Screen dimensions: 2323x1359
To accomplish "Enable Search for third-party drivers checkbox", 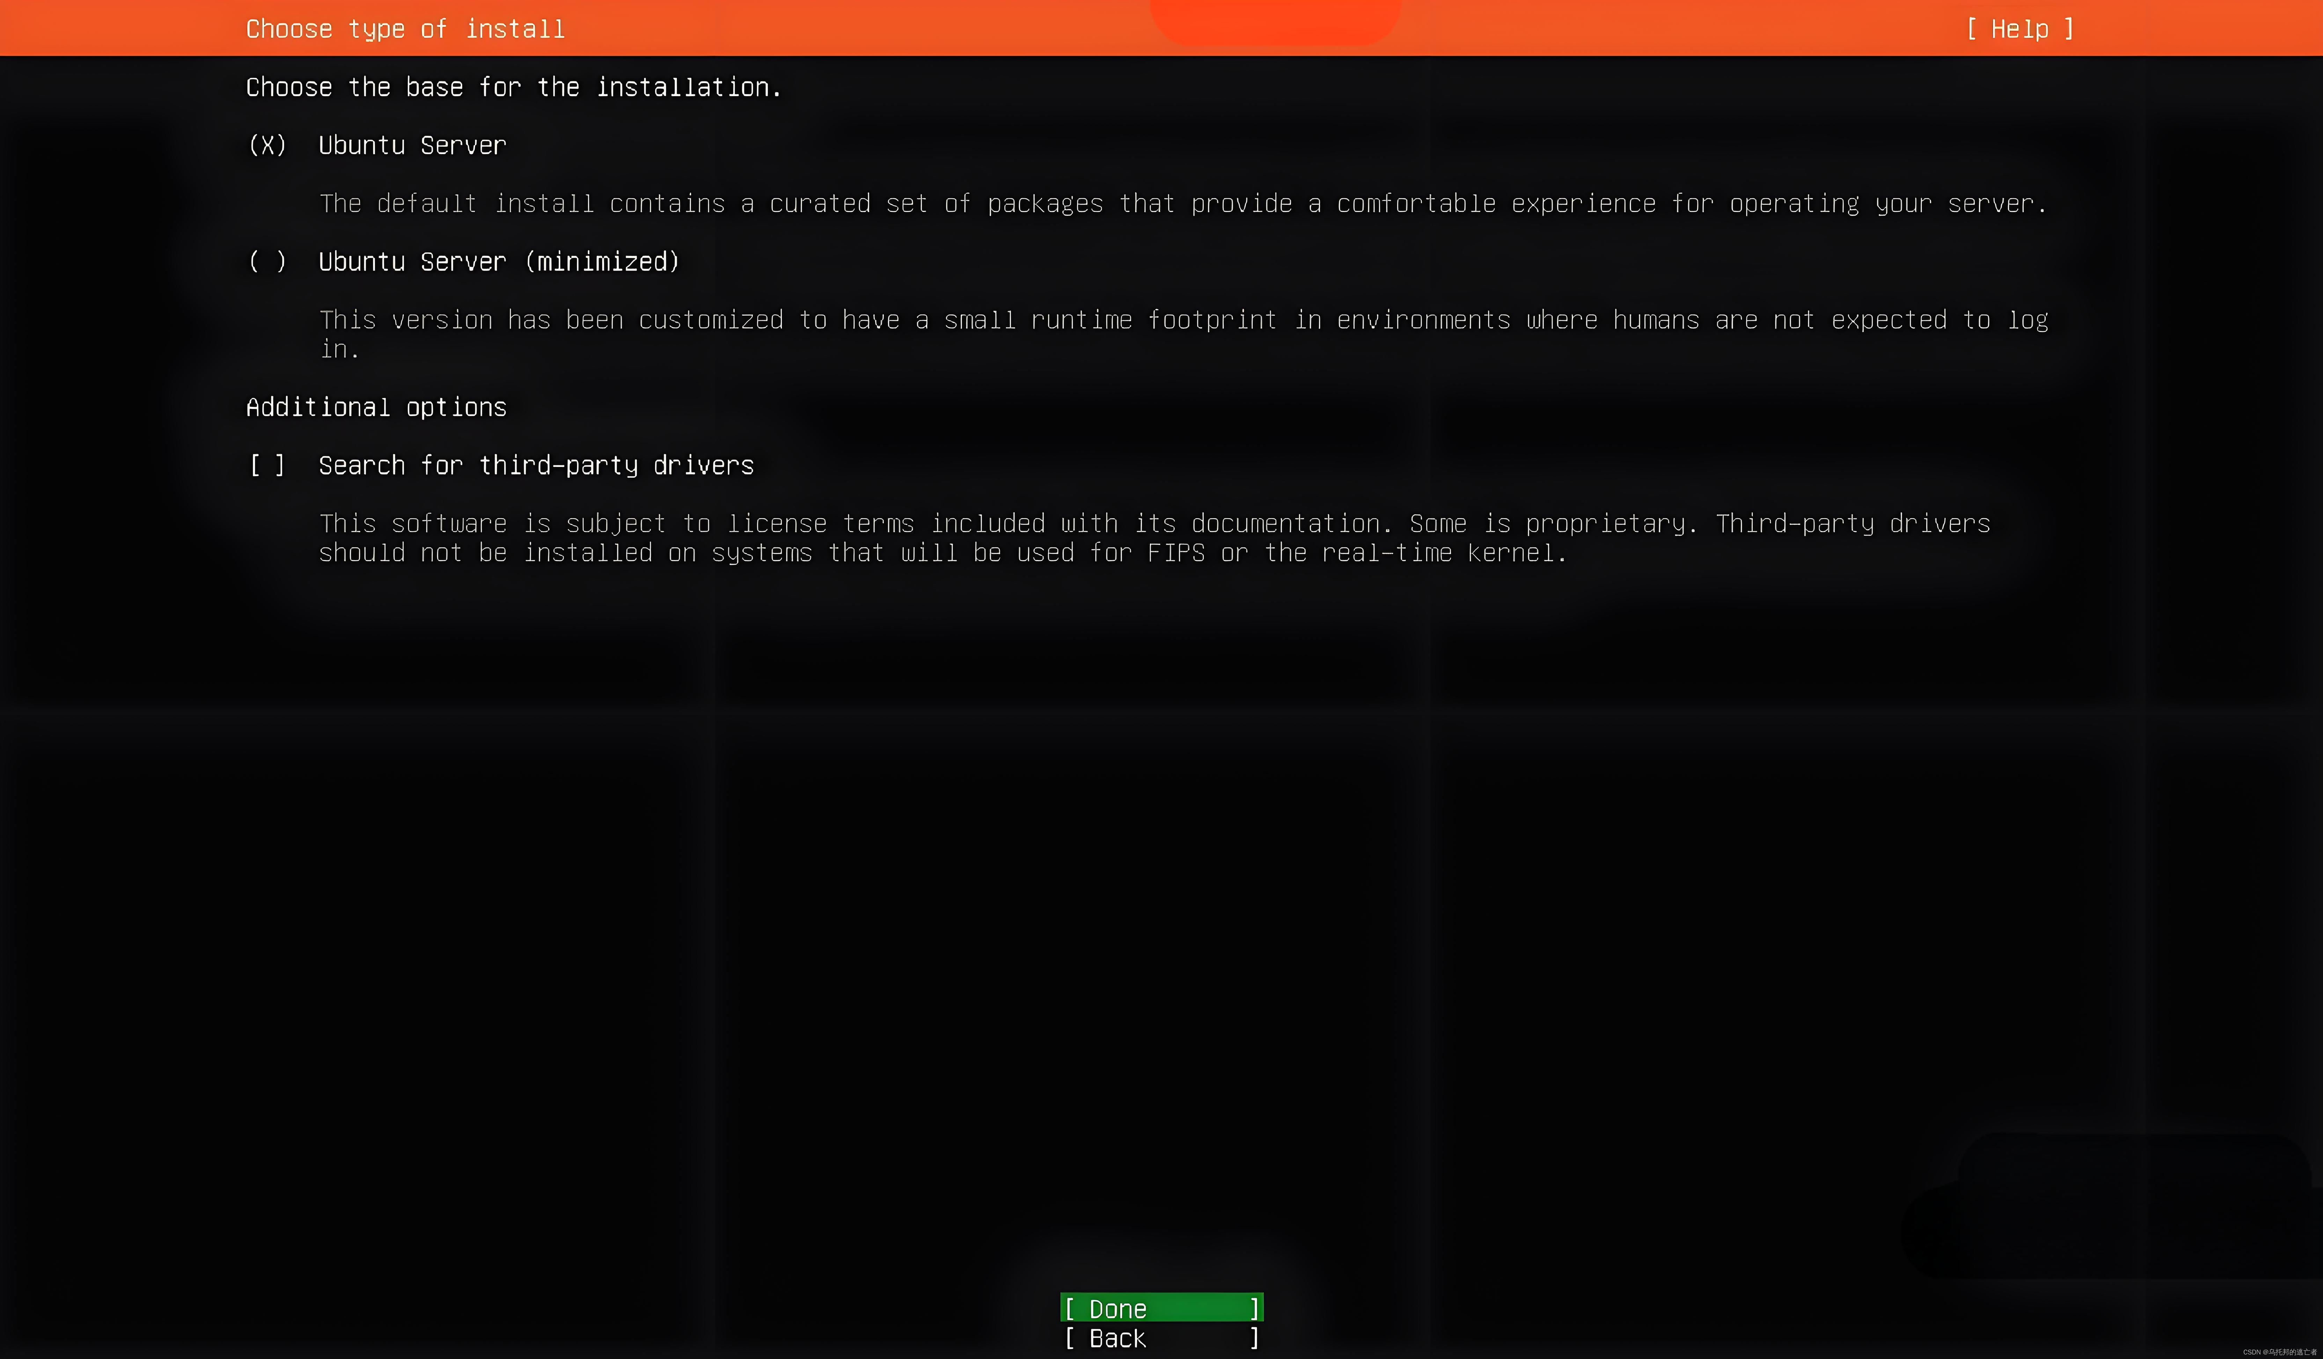I will click(268, 465).
